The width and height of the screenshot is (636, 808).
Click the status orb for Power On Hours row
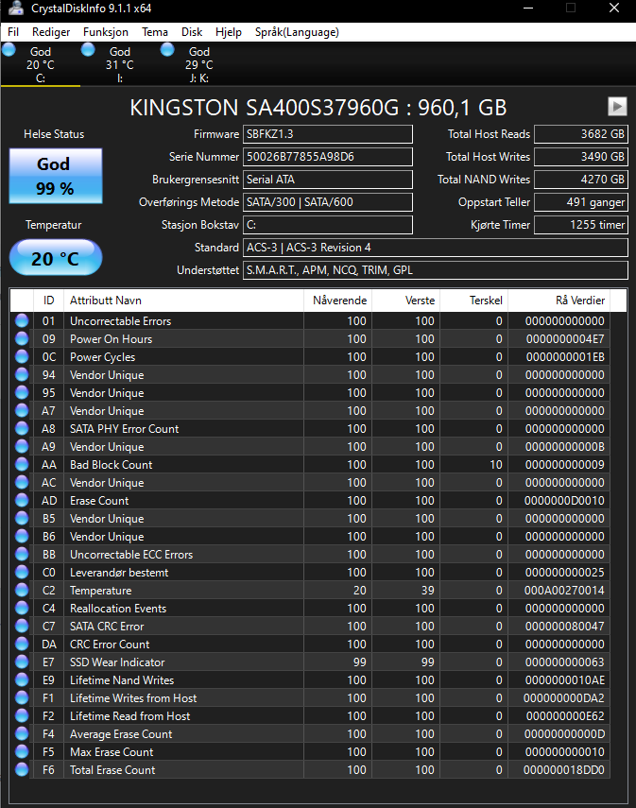click(22, 338)
